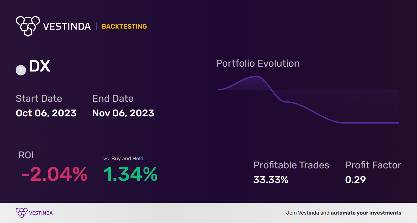Select the BACKTESTING label in the header
The height and width of the screenshot is (223, 417).
(124, 27)
